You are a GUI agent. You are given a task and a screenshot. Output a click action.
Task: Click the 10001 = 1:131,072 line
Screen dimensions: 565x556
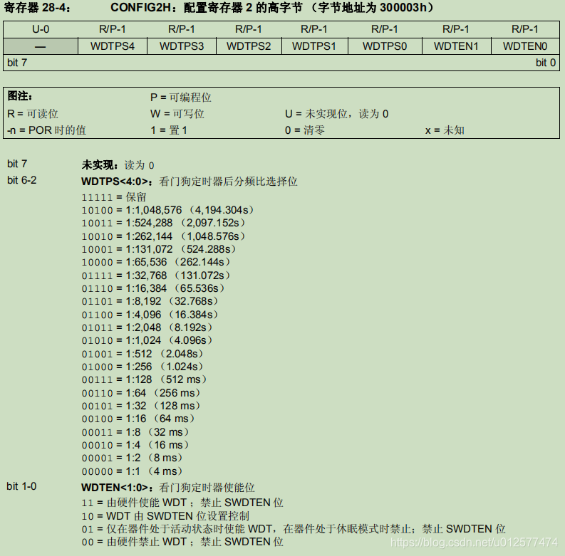click(159, 249)
